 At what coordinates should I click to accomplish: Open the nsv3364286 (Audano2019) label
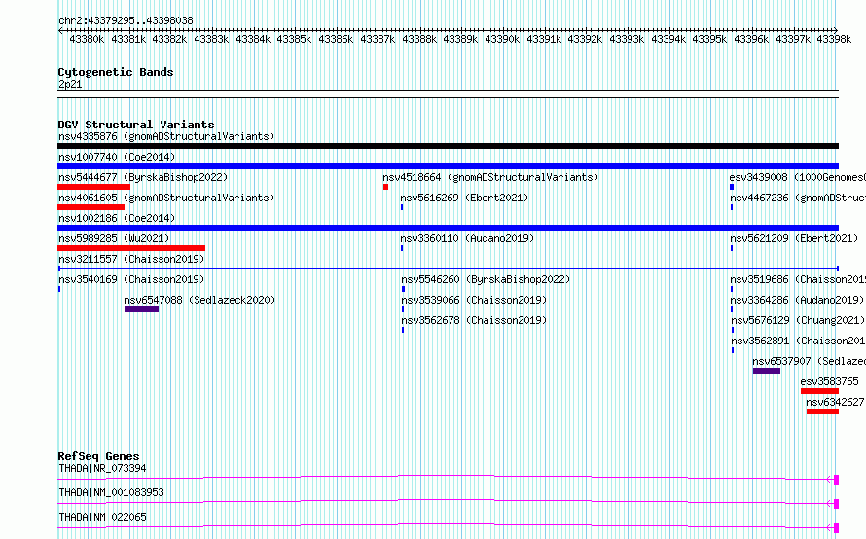(x=797, y=300)
